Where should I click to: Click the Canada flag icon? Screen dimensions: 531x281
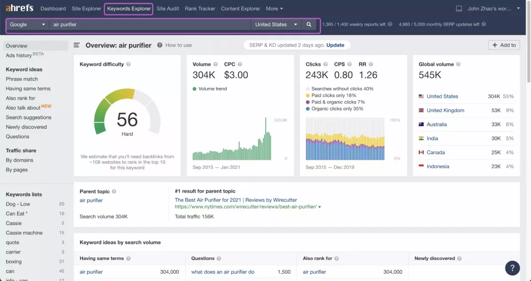421,152
